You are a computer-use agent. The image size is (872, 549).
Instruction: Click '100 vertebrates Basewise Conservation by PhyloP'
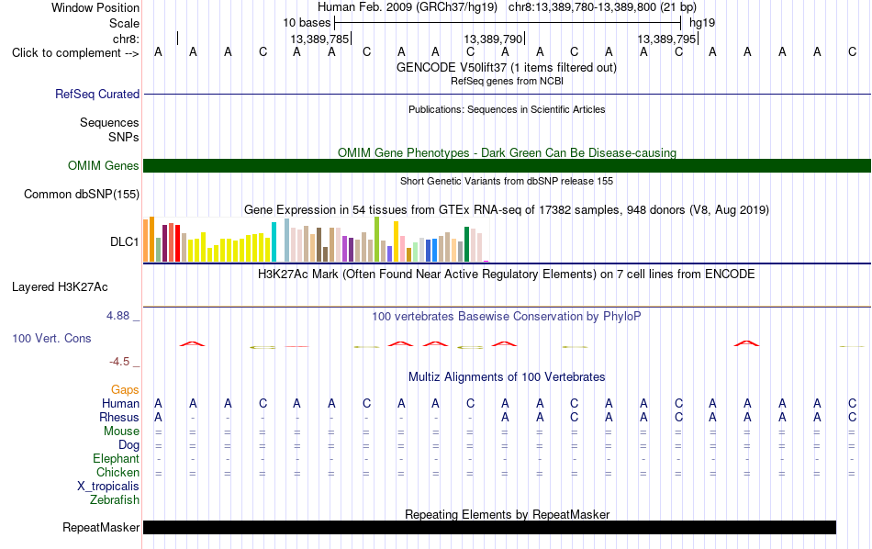tap(506, 317)
